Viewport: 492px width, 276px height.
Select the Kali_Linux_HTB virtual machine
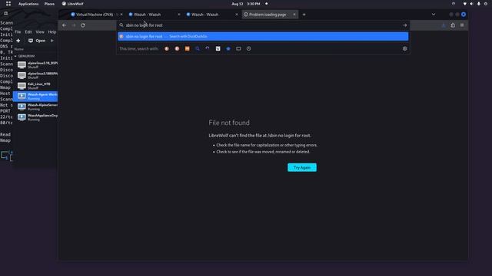tap(35, 86)
